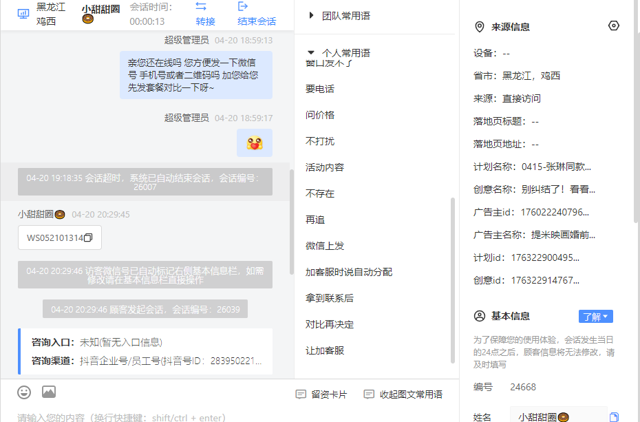Choose the 对比再决定 quick phrase
This screenshot has width=640, height=422.
(x=330, y=324)
